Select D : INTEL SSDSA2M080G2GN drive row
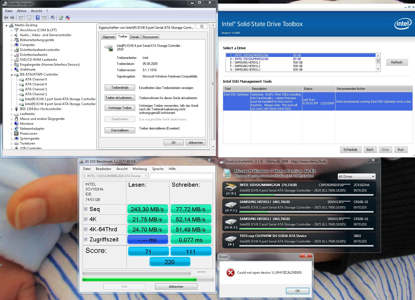 tap(300, 59)
